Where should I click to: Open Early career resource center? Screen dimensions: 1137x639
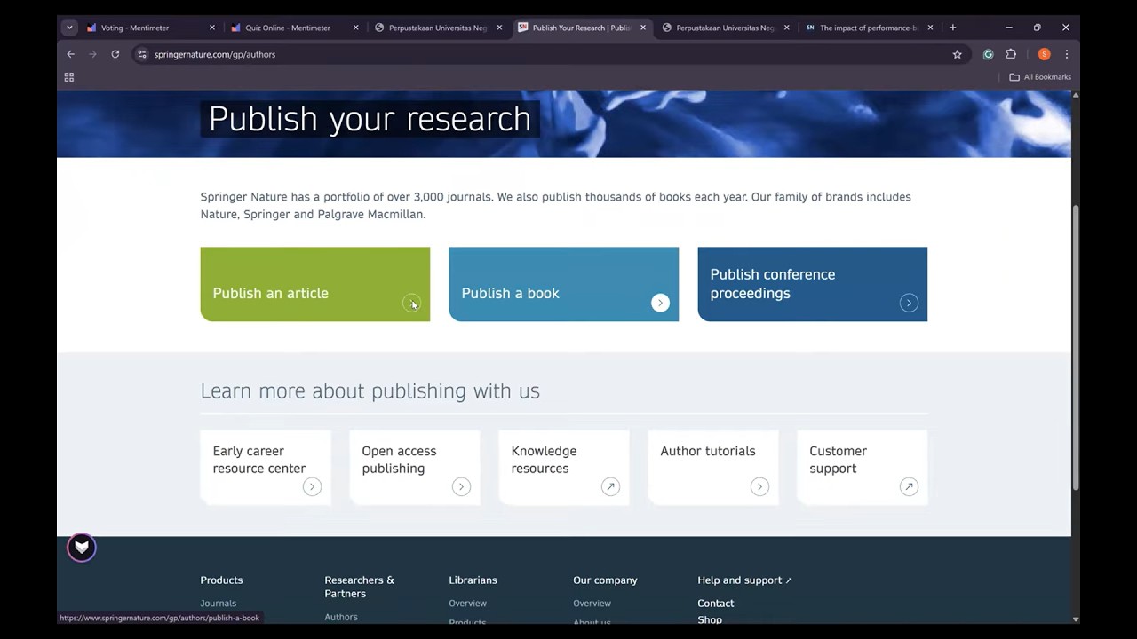point(266,468)
